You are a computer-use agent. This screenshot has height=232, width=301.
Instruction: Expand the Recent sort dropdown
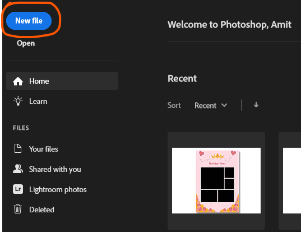[211, 106]
